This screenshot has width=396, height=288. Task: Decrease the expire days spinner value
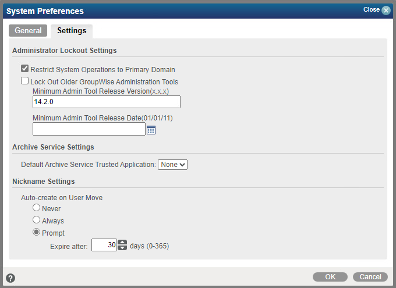pos(122,248)
